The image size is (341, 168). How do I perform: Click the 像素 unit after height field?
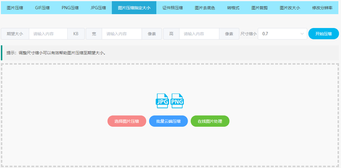coord(229,34)
